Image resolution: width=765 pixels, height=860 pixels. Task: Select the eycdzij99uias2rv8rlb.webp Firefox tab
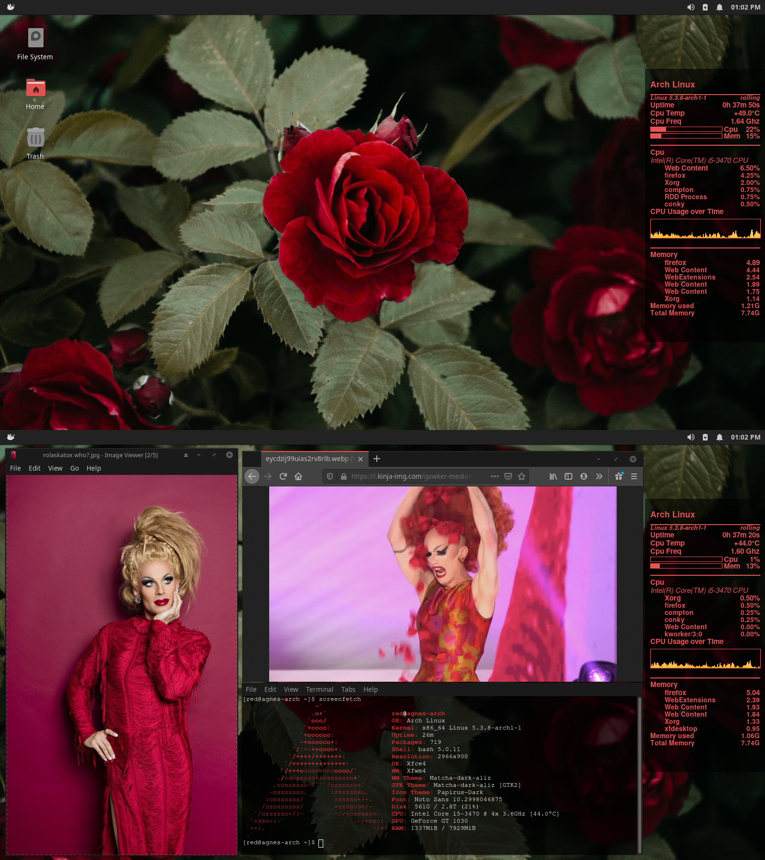coord(315,459)
